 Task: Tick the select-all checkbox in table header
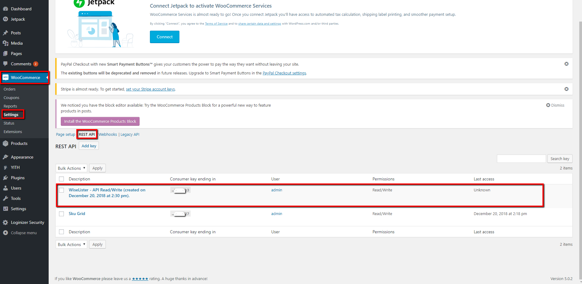pos(61,179)
